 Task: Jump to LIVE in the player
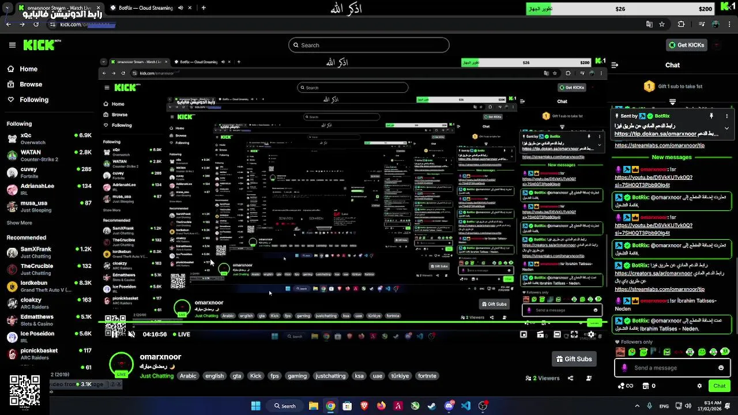click(x=180, y=334)
